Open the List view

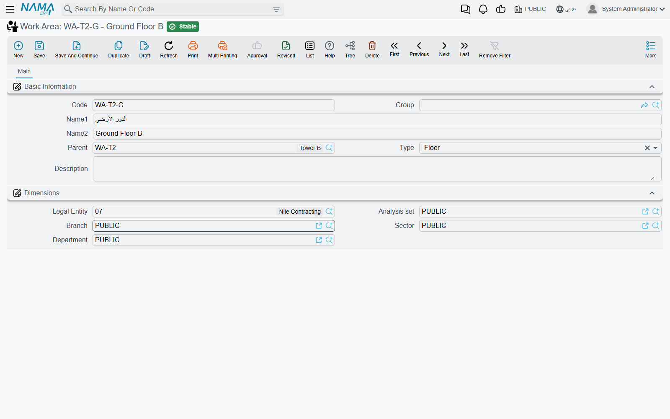pyautogui.click(x=310, y=49)
